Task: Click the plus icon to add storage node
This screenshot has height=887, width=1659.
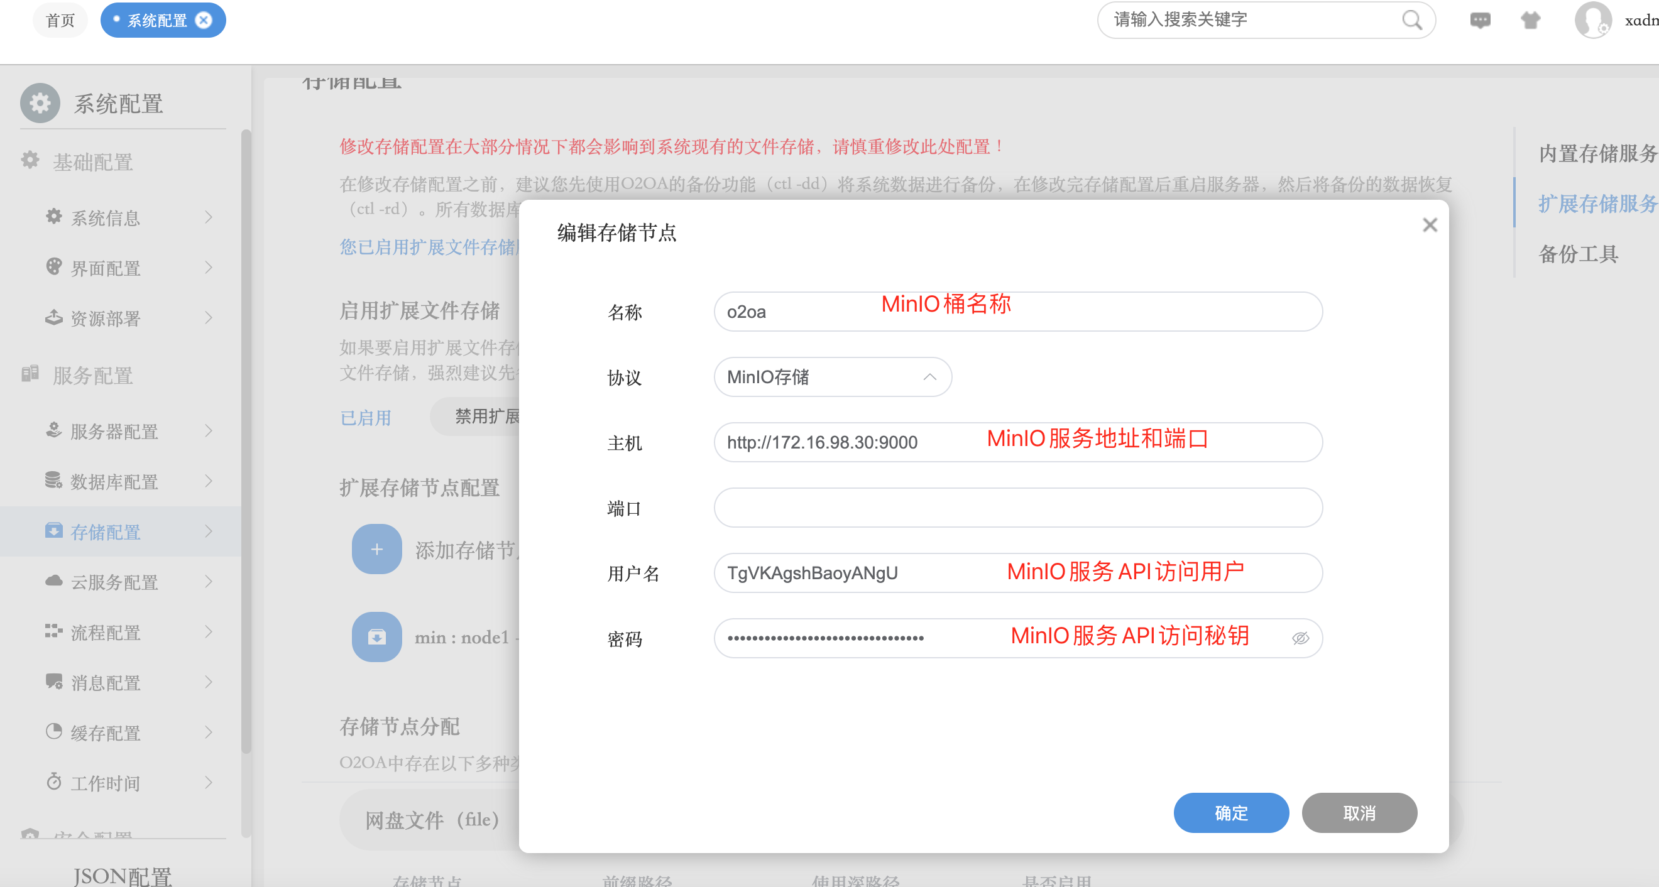Action: (x=377, y=549)
